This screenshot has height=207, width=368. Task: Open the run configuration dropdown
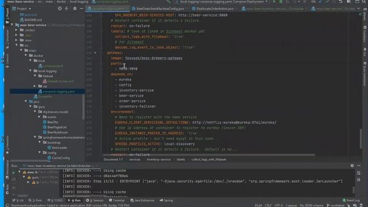click(x=222, y=2)
